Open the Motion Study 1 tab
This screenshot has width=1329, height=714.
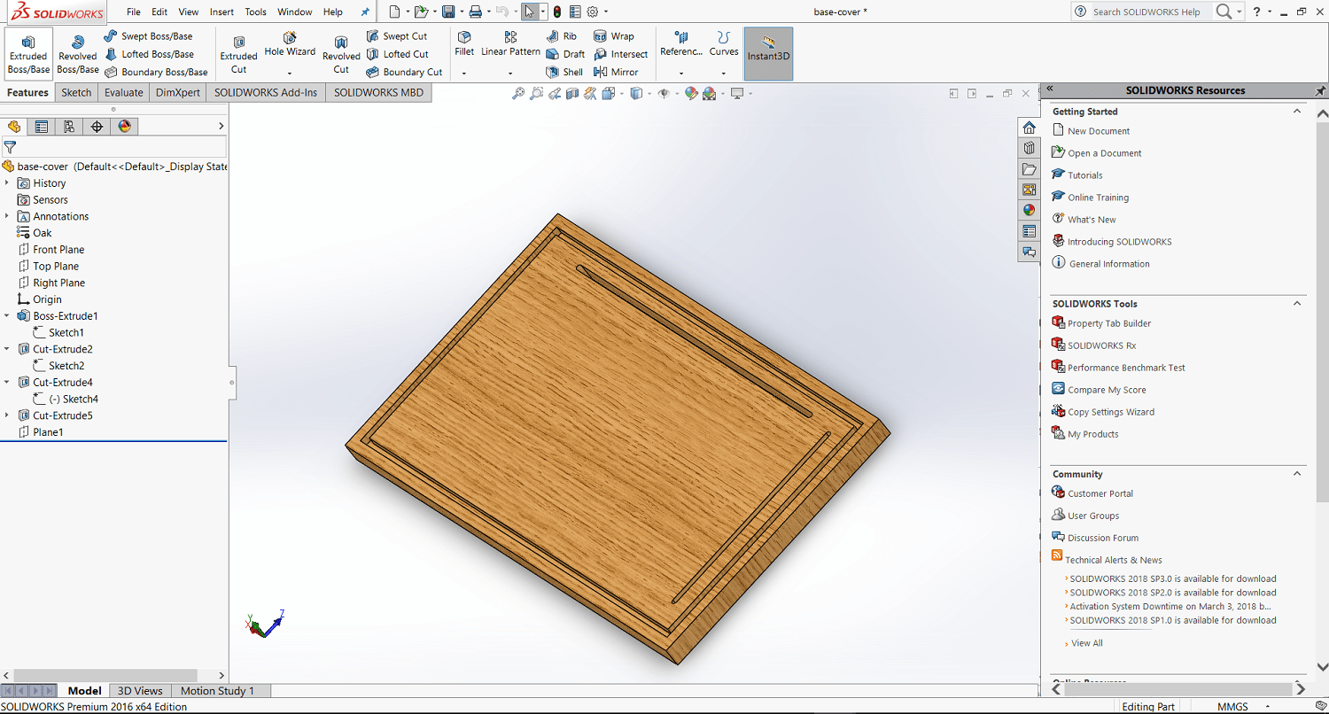pyautogui.click(x=217, y=691)
